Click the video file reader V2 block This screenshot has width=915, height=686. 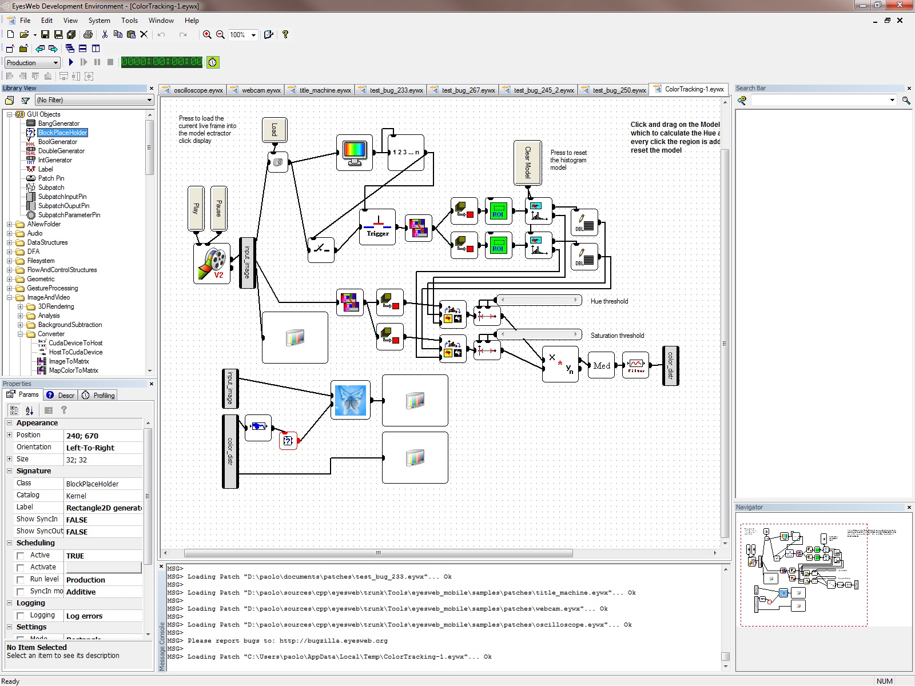[x=212, y=264]
